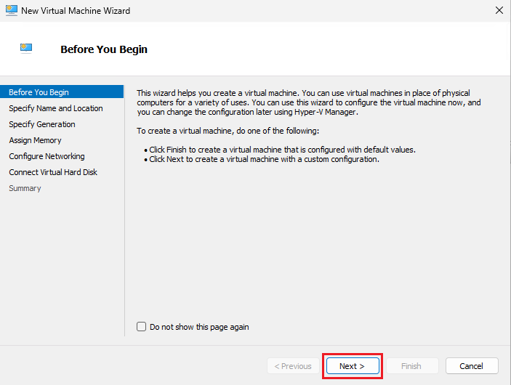Image resolution: width=511 pixels, height=385 pixels.
Task: Click the wizard introduction paragraph text
Action: [x=309, y=102]
